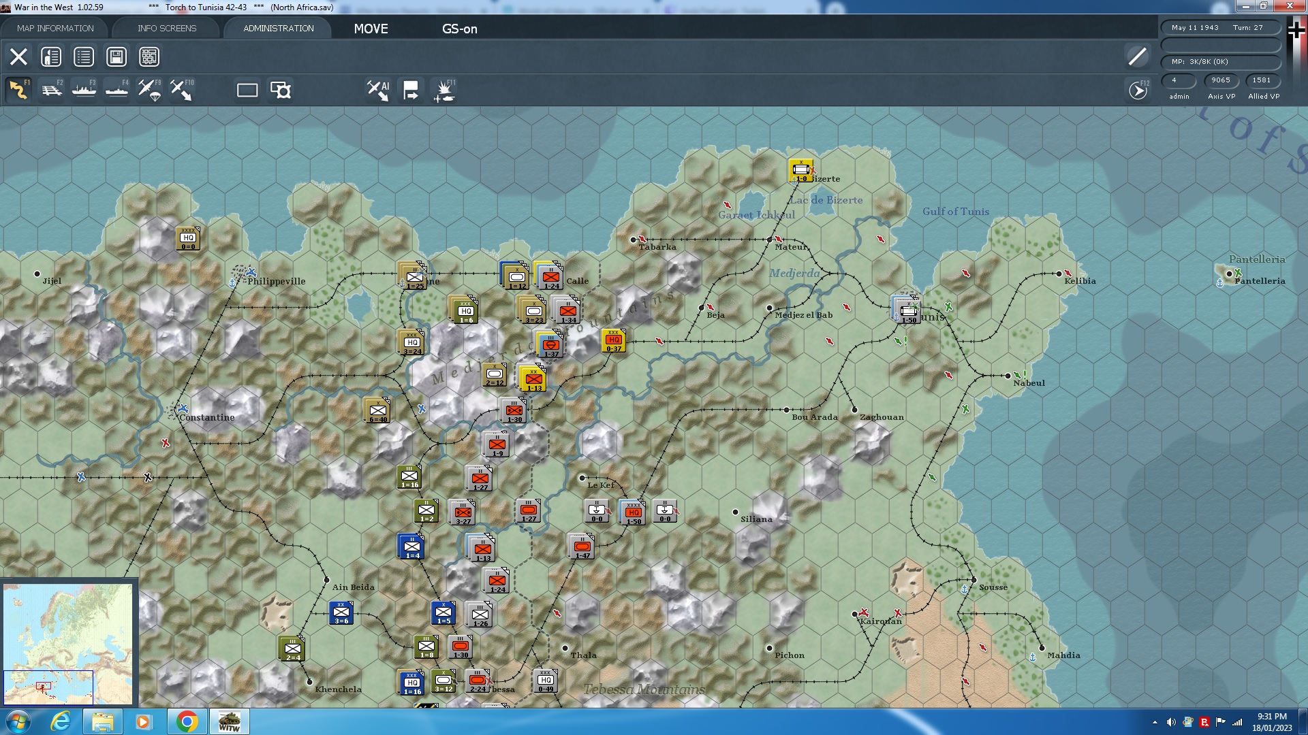
Task: Select the yellow unit at Bizerte
Action: click(x=800, y=170)
